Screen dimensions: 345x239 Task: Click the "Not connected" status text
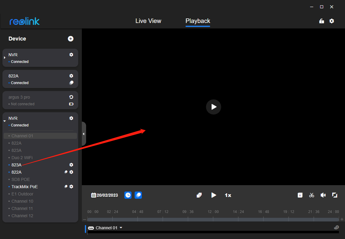pyautogui.click(x=23, y=104)
